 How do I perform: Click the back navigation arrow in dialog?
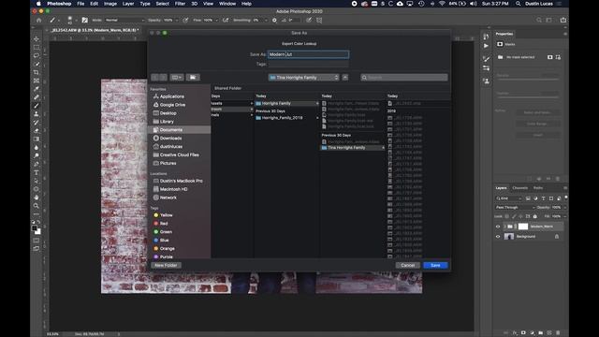click(x=155, y=78)
